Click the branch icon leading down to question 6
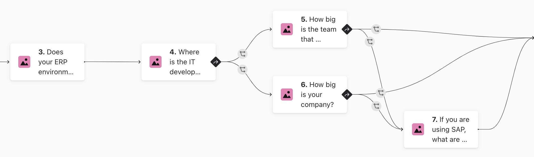The image size is (534, 157). [x=242, y=69]
